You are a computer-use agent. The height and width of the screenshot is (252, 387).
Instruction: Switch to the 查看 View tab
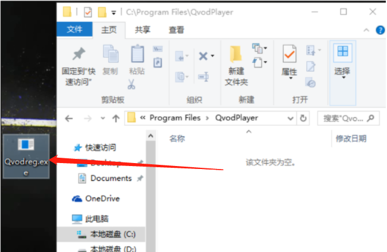(x=176, y=30)
